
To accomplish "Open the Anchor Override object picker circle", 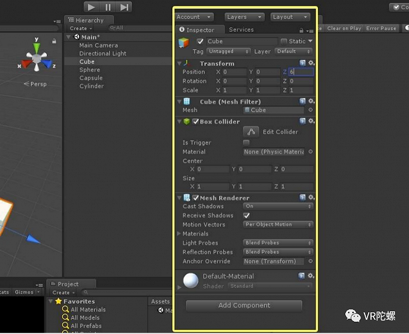I will pos(310,261).
